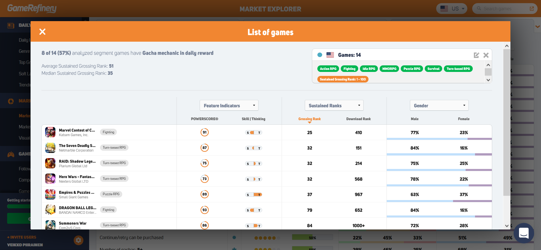Click the Survival genre tag
Screen dimensions: 541x250
(x=433, y=69)
